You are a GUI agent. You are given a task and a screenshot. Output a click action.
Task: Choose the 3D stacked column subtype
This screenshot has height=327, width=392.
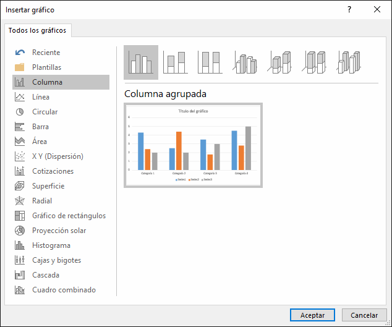tap(280, 62)
